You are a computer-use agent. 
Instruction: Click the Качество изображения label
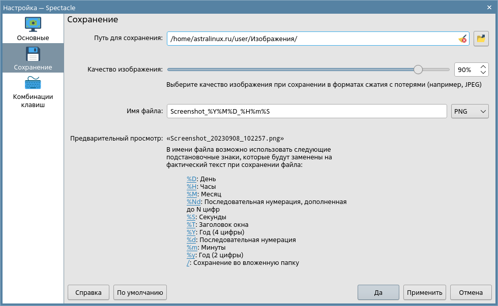click(125, 70)
